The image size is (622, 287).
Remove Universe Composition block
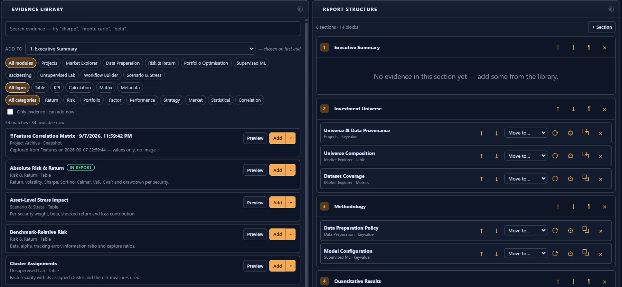click(601, 156)
